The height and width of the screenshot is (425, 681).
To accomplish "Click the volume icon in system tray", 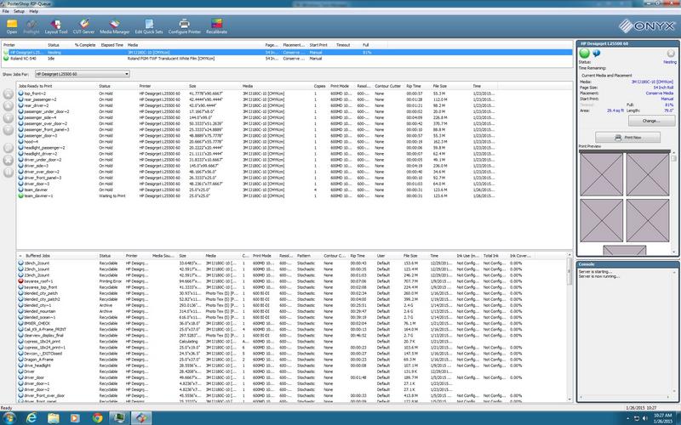I will (x=644, y=418).
